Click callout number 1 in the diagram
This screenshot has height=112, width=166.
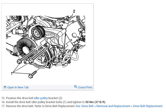[x=12, y=73]
